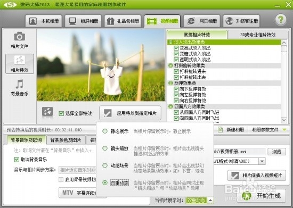Image resolution: width=293 pixels, height=208 pixels.
Task: Click the effects list scroll up arrow
Action: 284,43
